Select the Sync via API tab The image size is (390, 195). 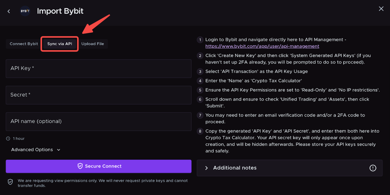point(59,44)
